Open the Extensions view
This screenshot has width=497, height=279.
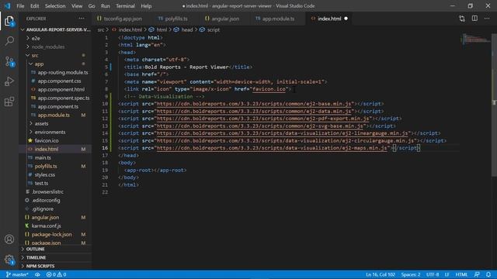click(9, 102)
